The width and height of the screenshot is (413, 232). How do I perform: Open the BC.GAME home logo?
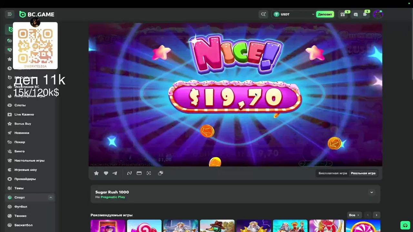pos(37,14)
